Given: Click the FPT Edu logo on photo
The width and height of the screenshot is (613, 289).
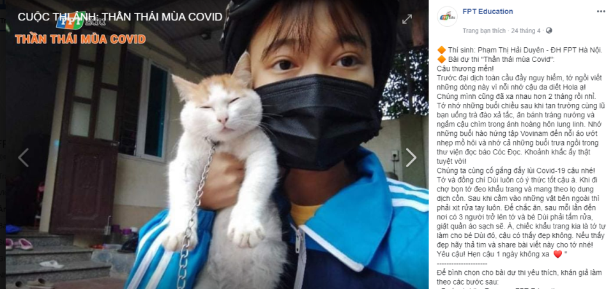Looking at the screenshot, I should click(x=80, y=20).
